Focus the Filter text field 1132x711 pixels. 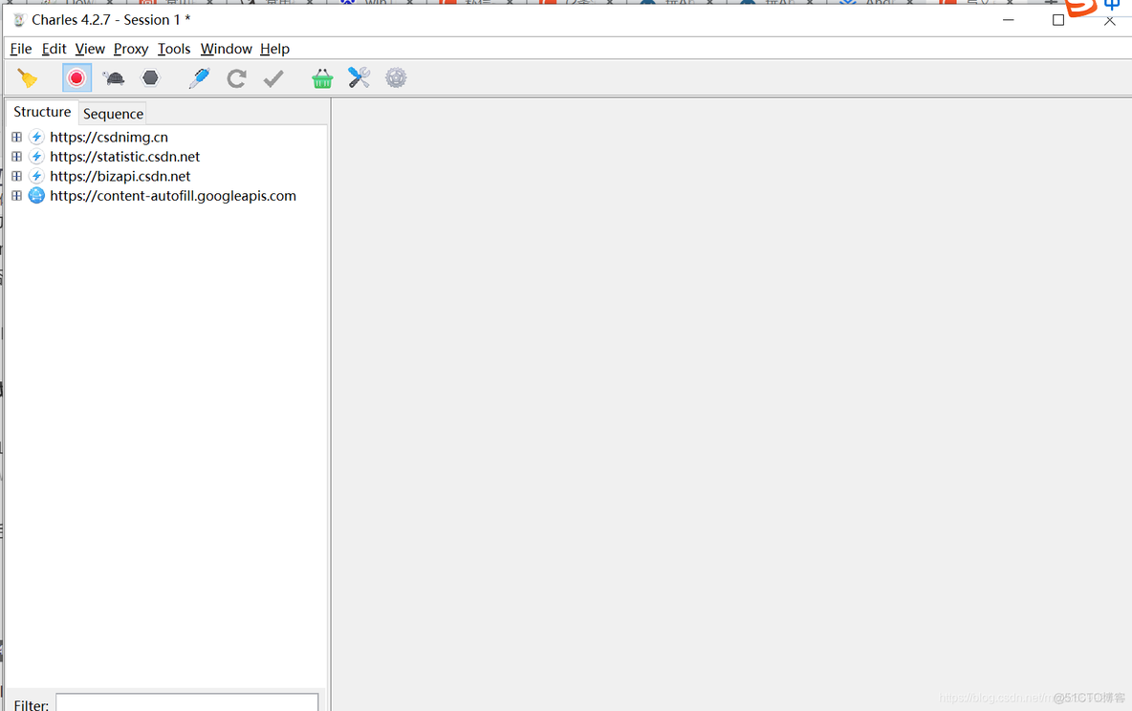click(187, 702)
